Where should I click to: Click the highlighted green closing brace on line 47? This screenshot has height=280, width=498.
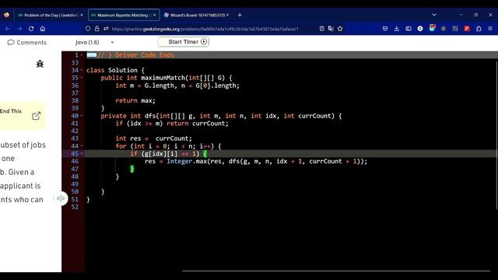pos(132,169)
